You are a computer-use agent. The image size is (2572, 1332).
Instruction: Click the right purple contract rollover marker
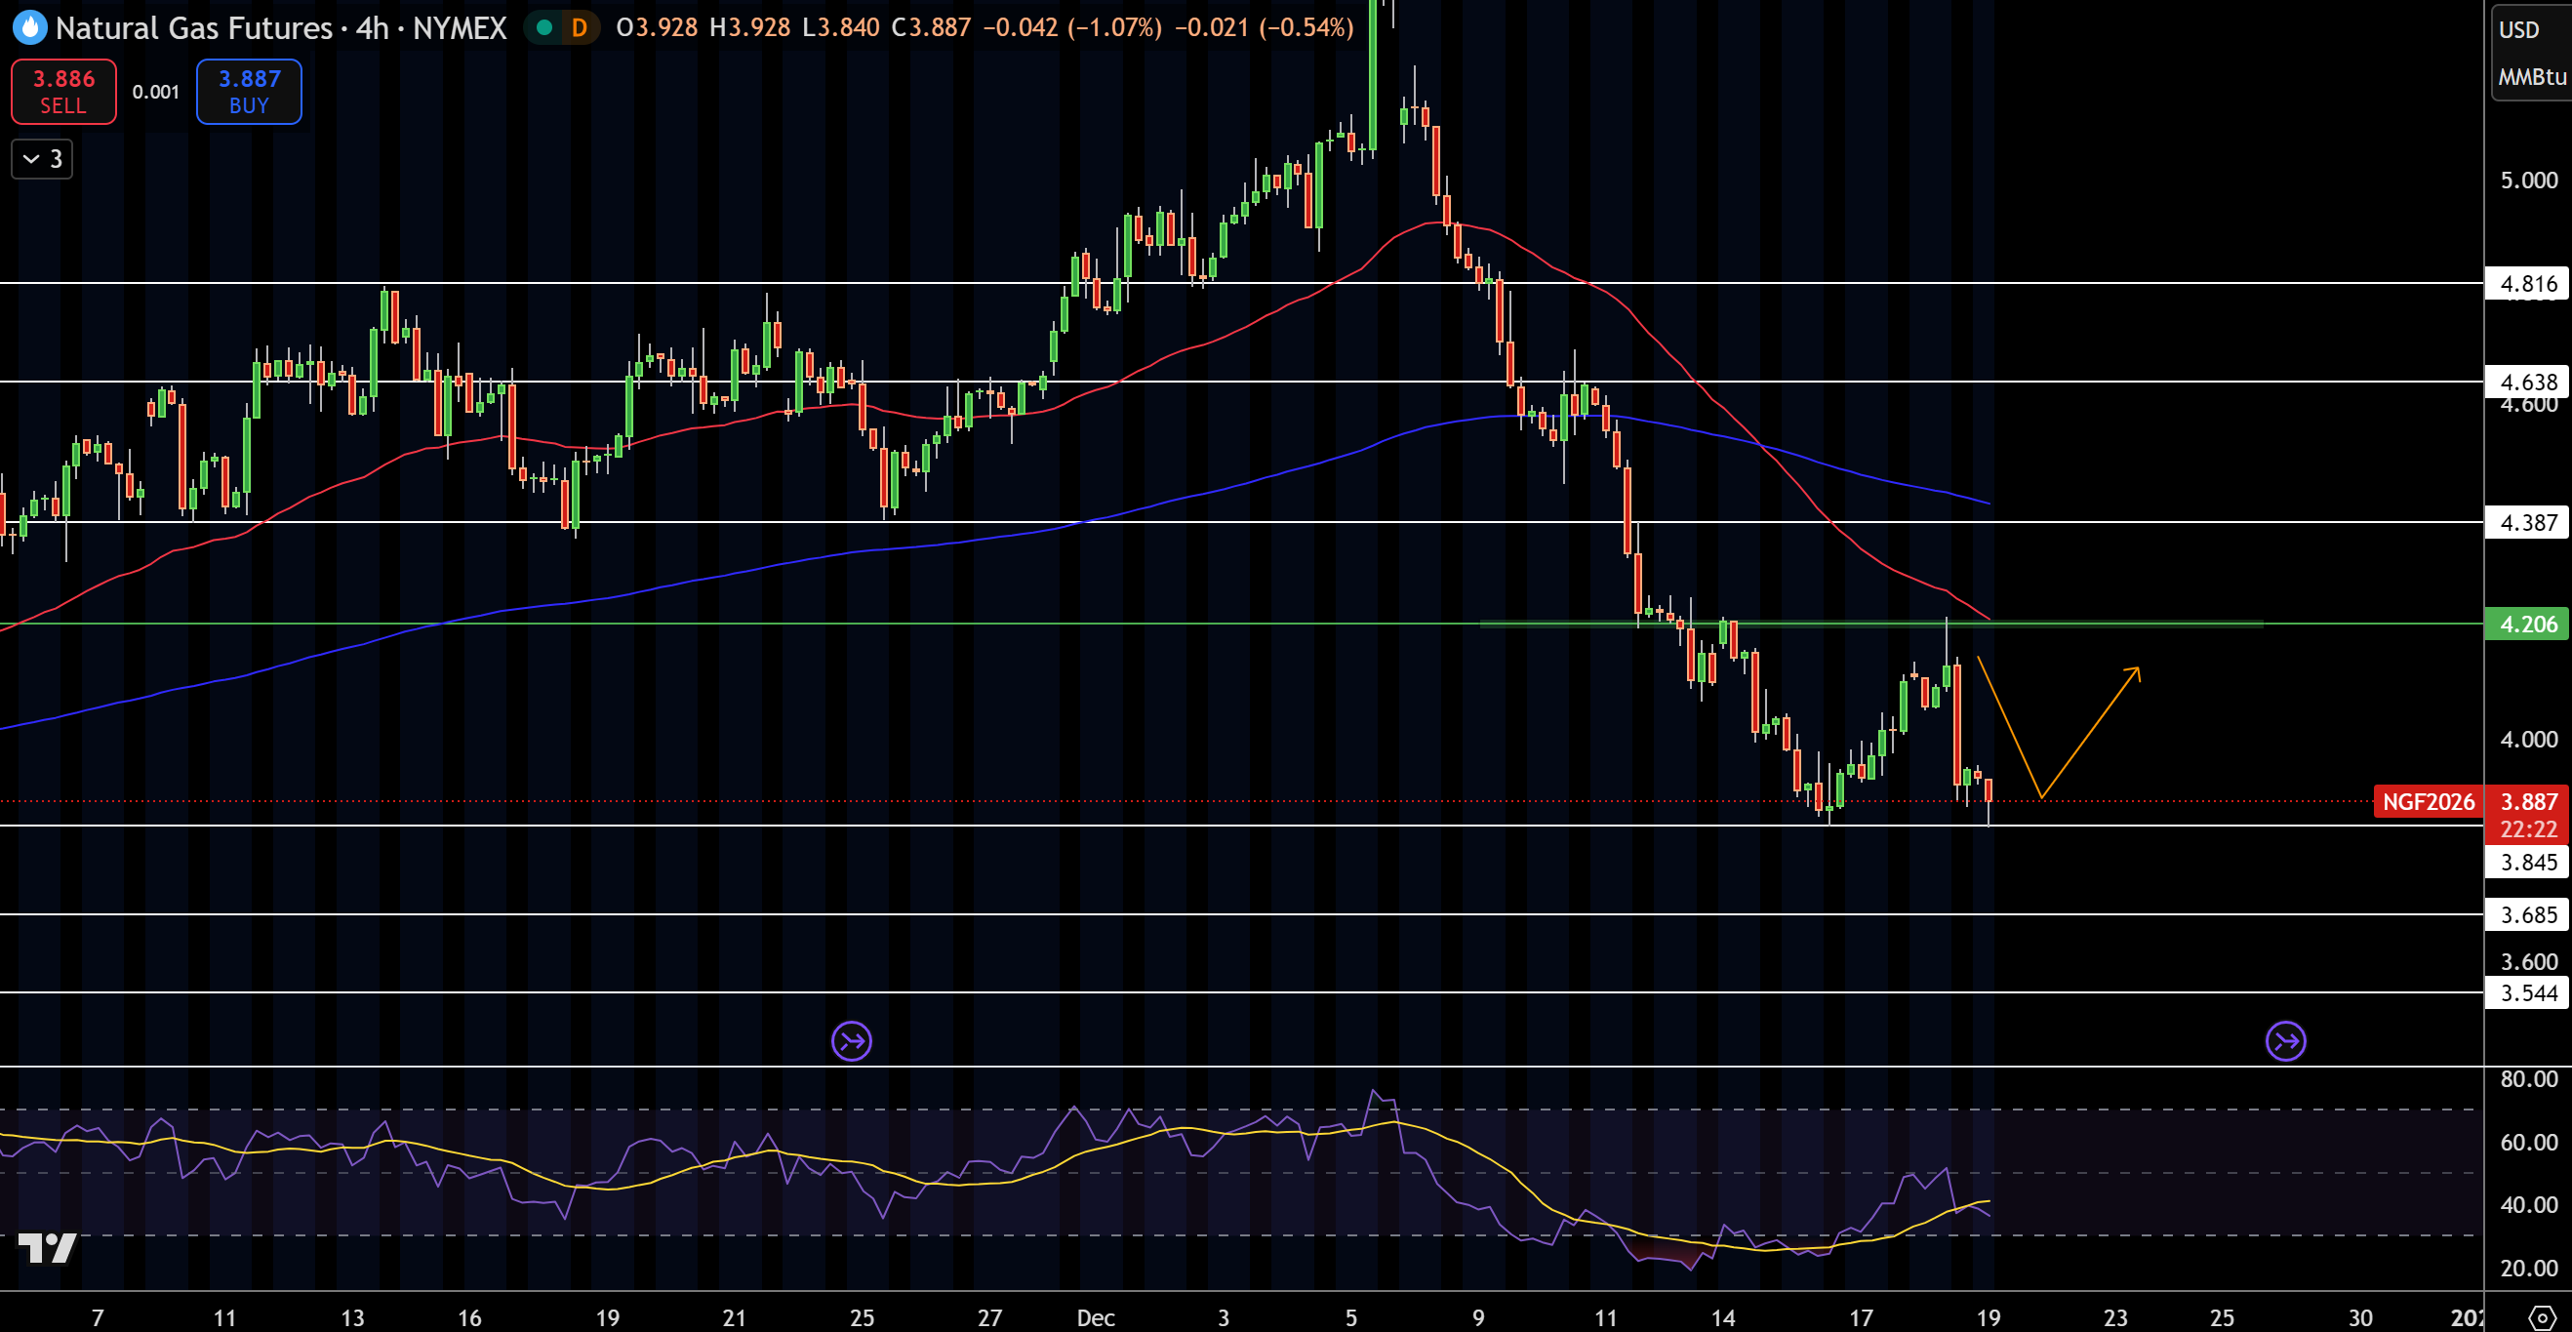[2284, 1041]
